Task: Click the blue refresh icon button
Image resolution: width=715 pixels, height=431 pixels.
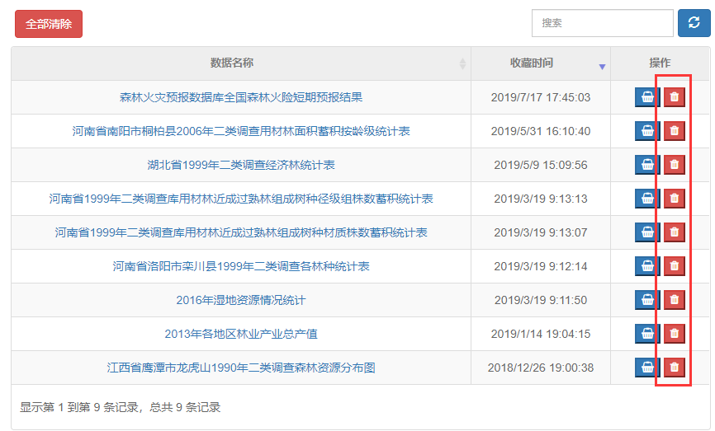Action: (694, 23)
